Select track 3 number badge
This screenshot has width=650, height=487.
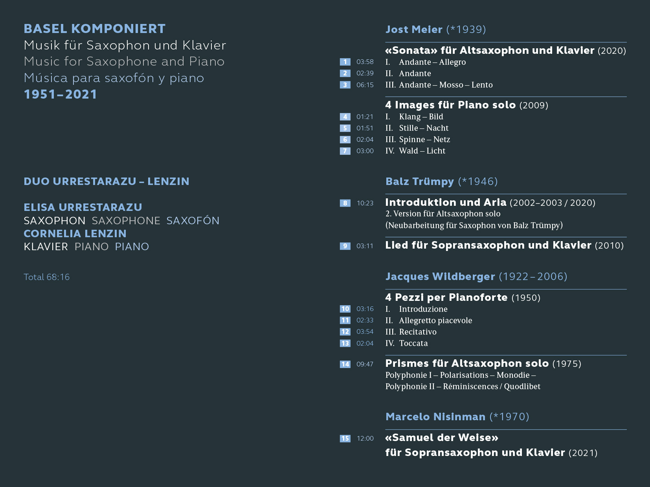click(345, 85)
